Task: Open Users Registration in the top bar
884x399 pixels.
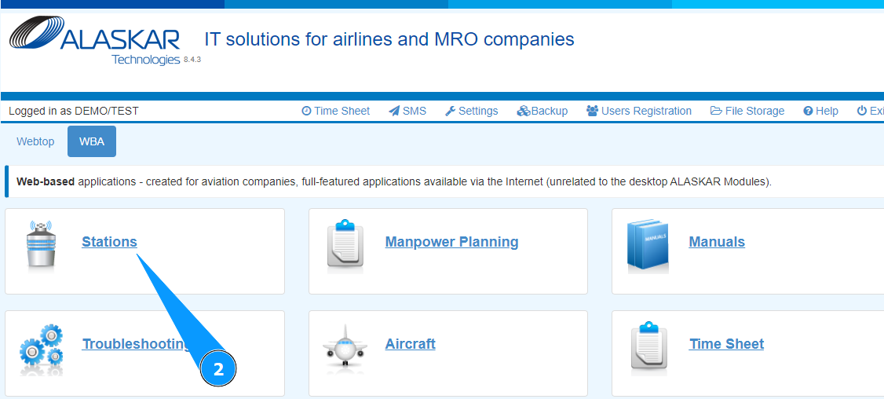Action: pyautogui.click(x=638, y=111)
